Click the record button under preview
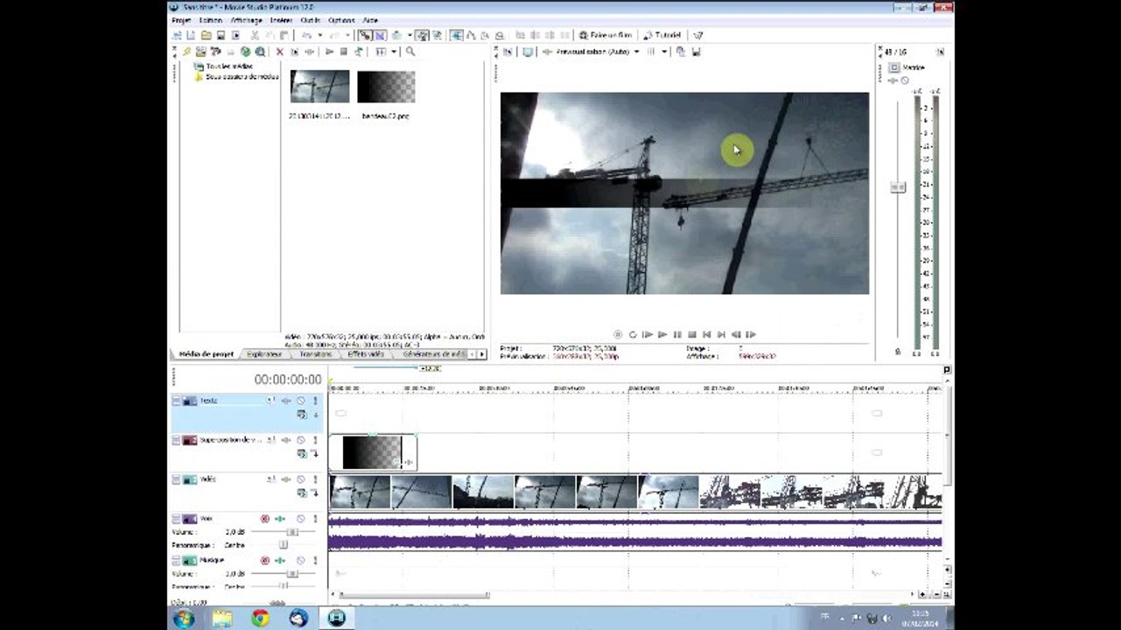 point(618,334)
